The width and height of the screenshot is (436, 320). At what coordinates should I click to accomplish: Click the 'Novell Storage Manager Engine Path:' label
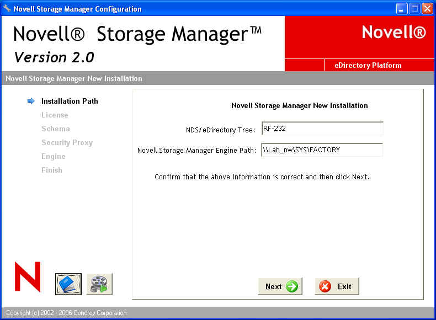point(196,151)
